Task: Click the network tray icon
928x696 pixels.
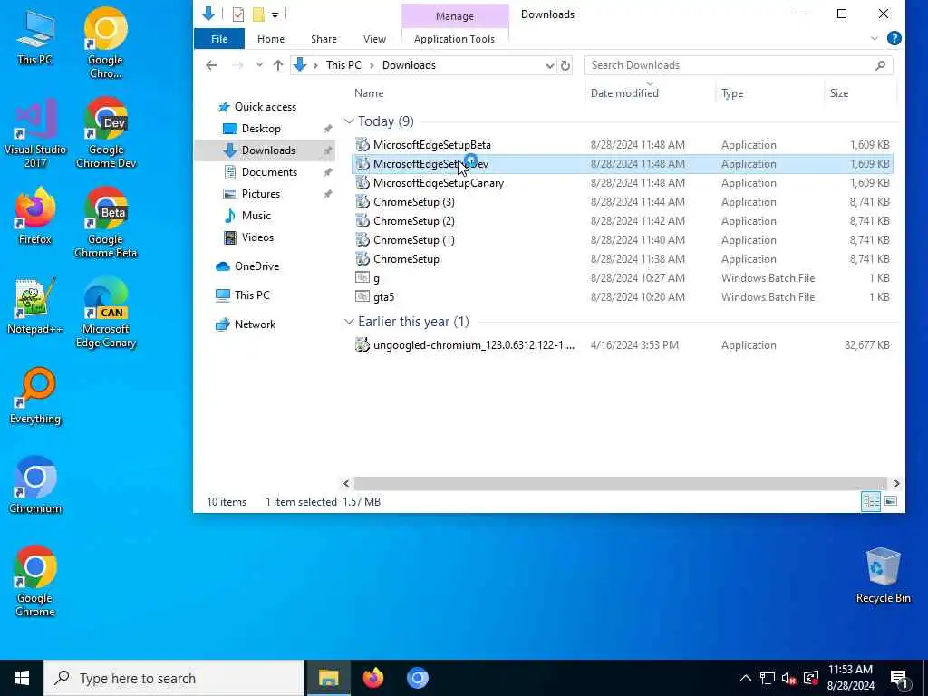Action: point(767,678)
